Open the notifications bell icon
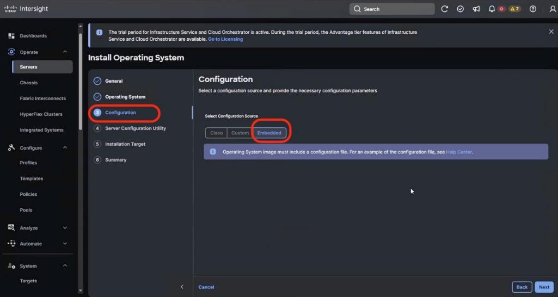 (x=492, y=9)
